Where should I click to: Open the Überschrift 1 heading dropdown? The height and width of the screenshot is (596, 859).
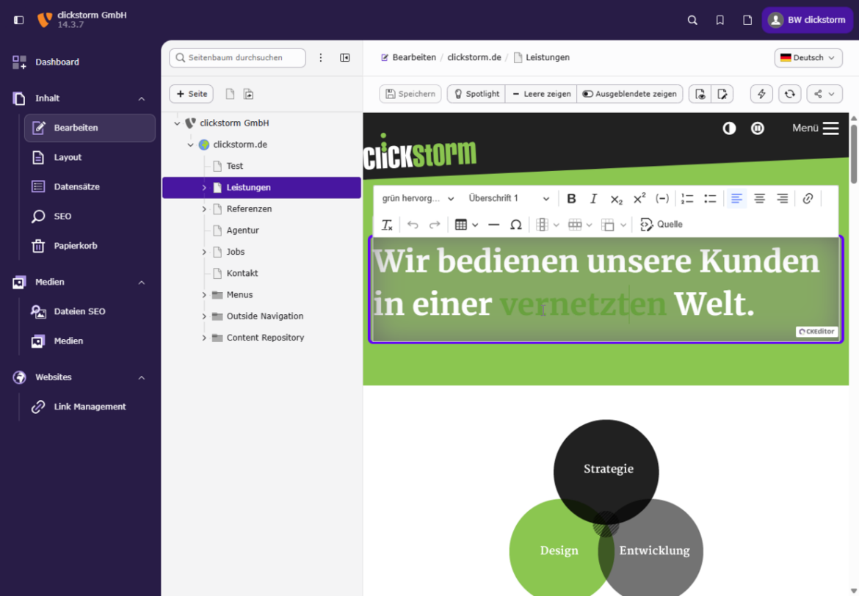(509, 198)
